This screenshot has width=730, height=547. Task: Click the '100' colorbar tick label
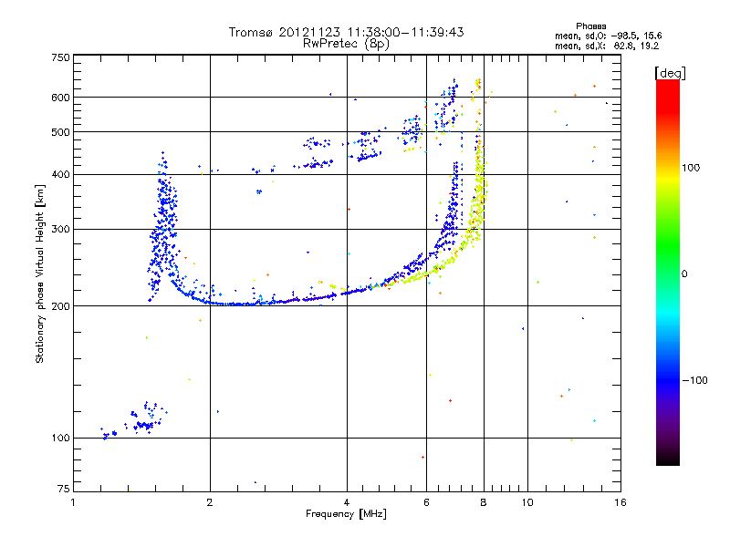pyautogui.click(x=691, y=168)
